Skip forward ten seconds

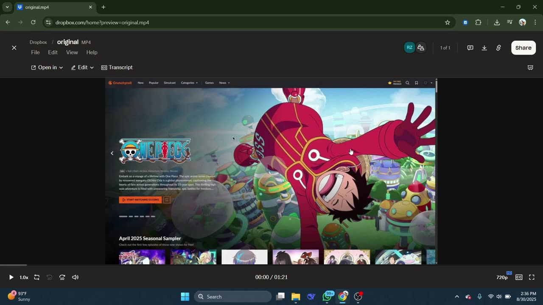(62, 277)
